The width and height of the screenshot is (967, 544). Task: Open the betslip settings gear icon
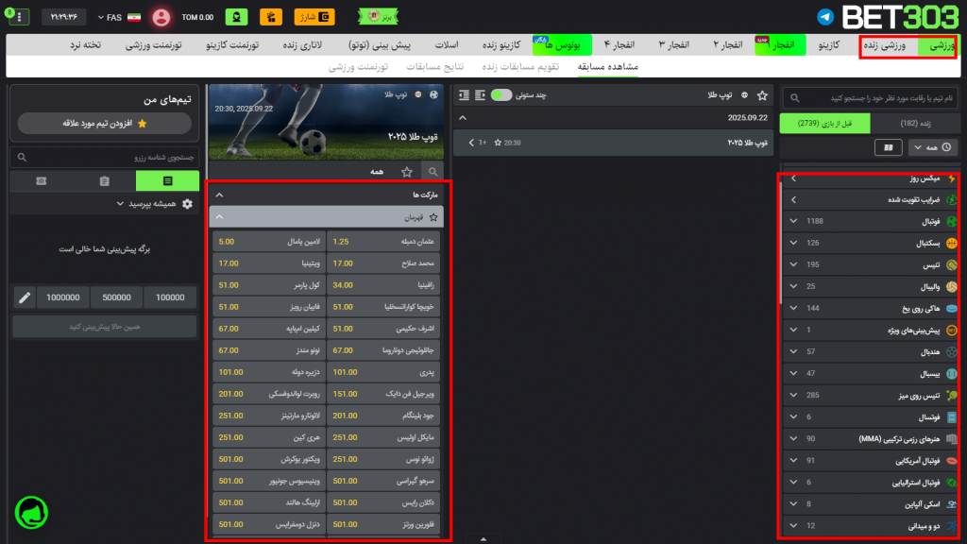187,204
